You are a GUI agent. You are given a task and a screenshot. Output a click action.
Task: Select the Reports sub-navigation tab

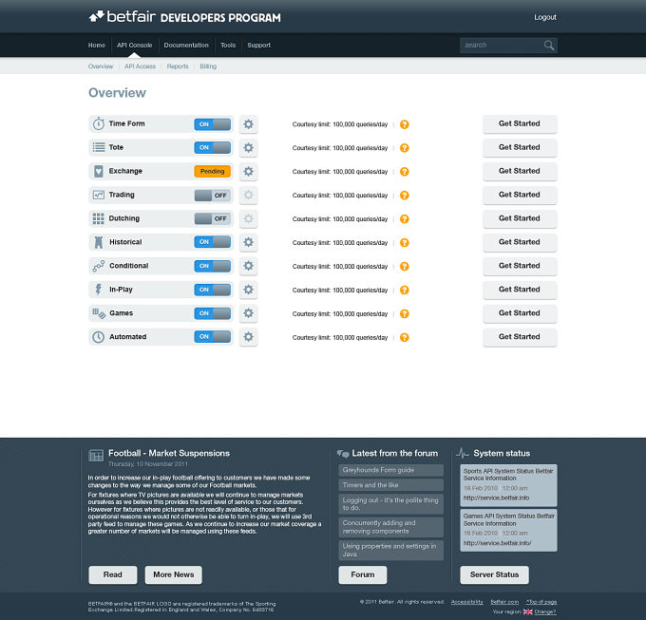(178, 66)
